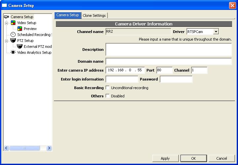Image resolution: width=238 pixels, height=165 pixels.
Task: Select the Preview icon in tree
Action: click(x=20, y=29)
